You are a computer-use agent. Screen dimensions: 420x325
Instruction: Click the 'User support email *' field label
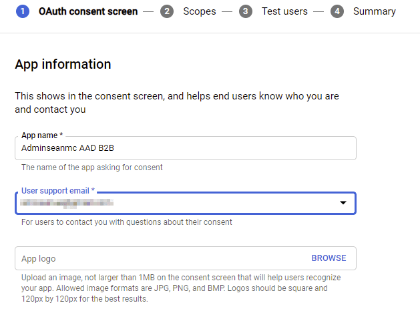[58, 190]
